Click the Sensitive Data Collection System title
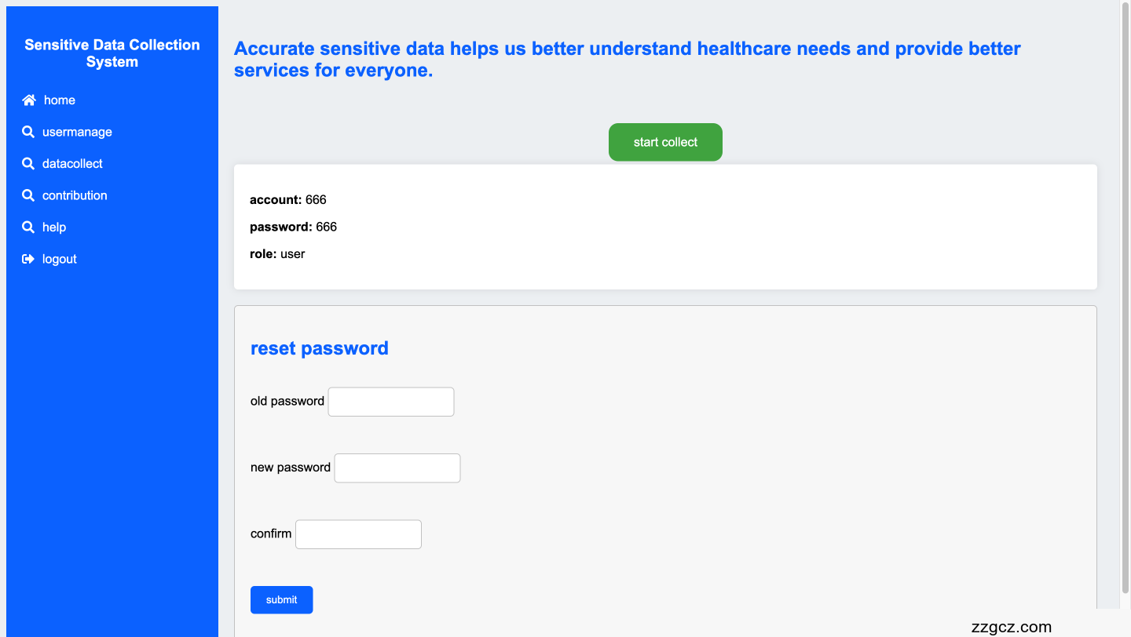Viewport: 1131px width, 637px height. 112,53
